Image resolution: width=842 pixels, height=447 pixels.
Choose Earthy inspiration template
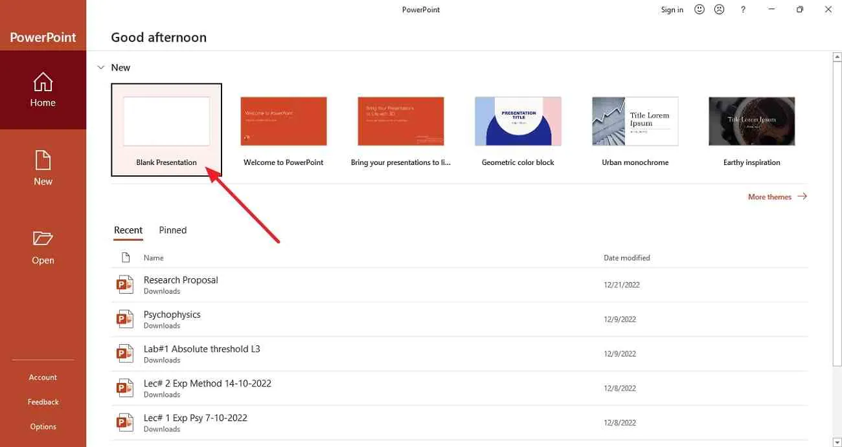point(752,130)
